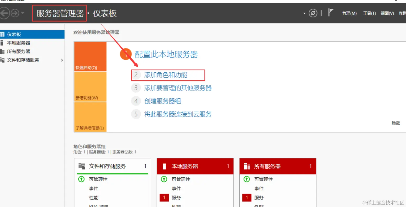Click 仪表板 breadcrumb in header
406x207 pixels.
pos(105,13)
